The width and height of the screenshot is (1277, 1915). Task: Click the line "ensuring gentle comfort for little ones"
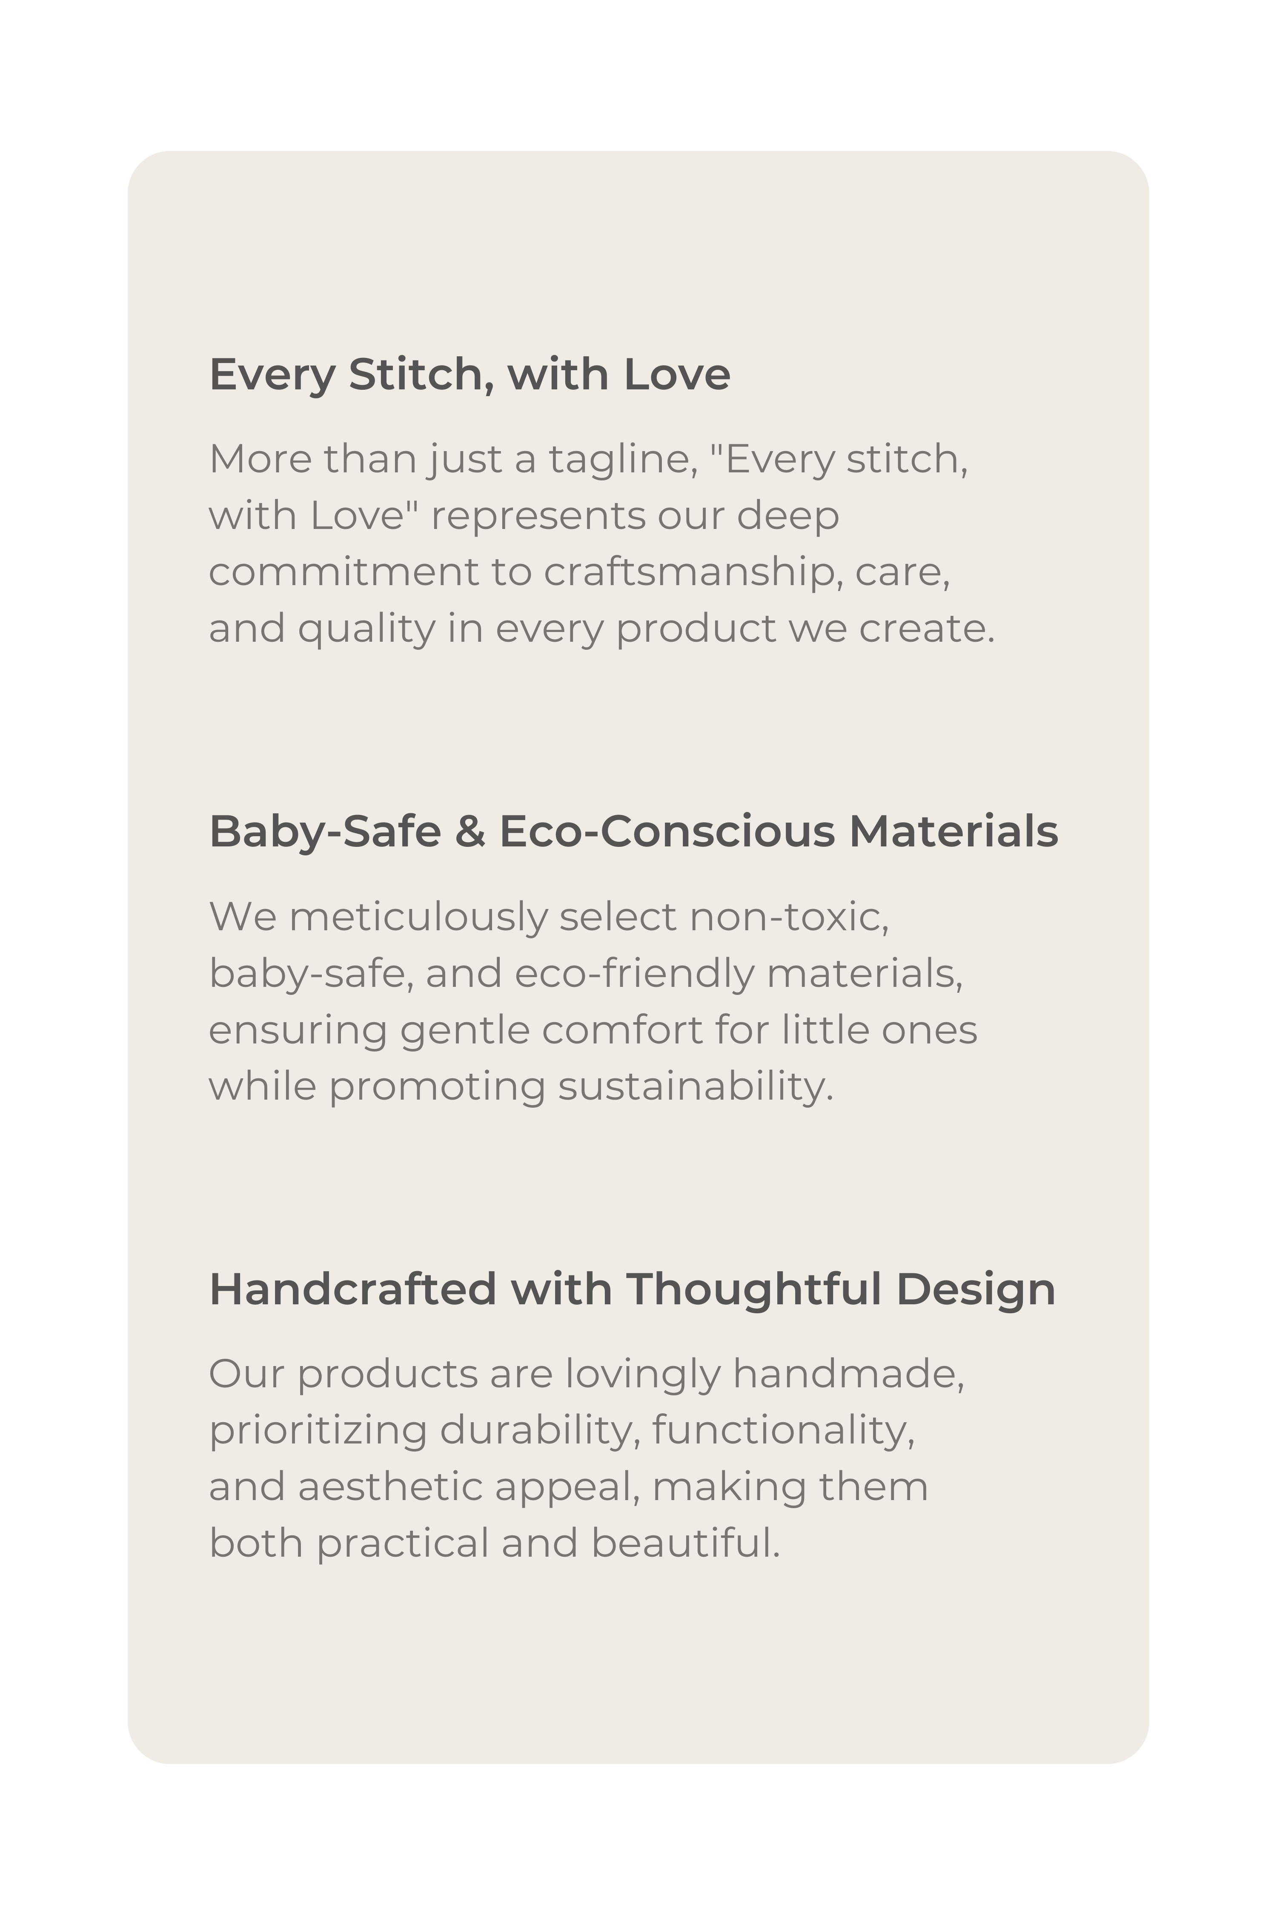pos(593,1032)
